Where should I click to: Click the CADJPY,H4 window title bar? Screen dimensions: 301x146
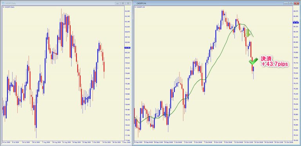[x=216, y=4]
